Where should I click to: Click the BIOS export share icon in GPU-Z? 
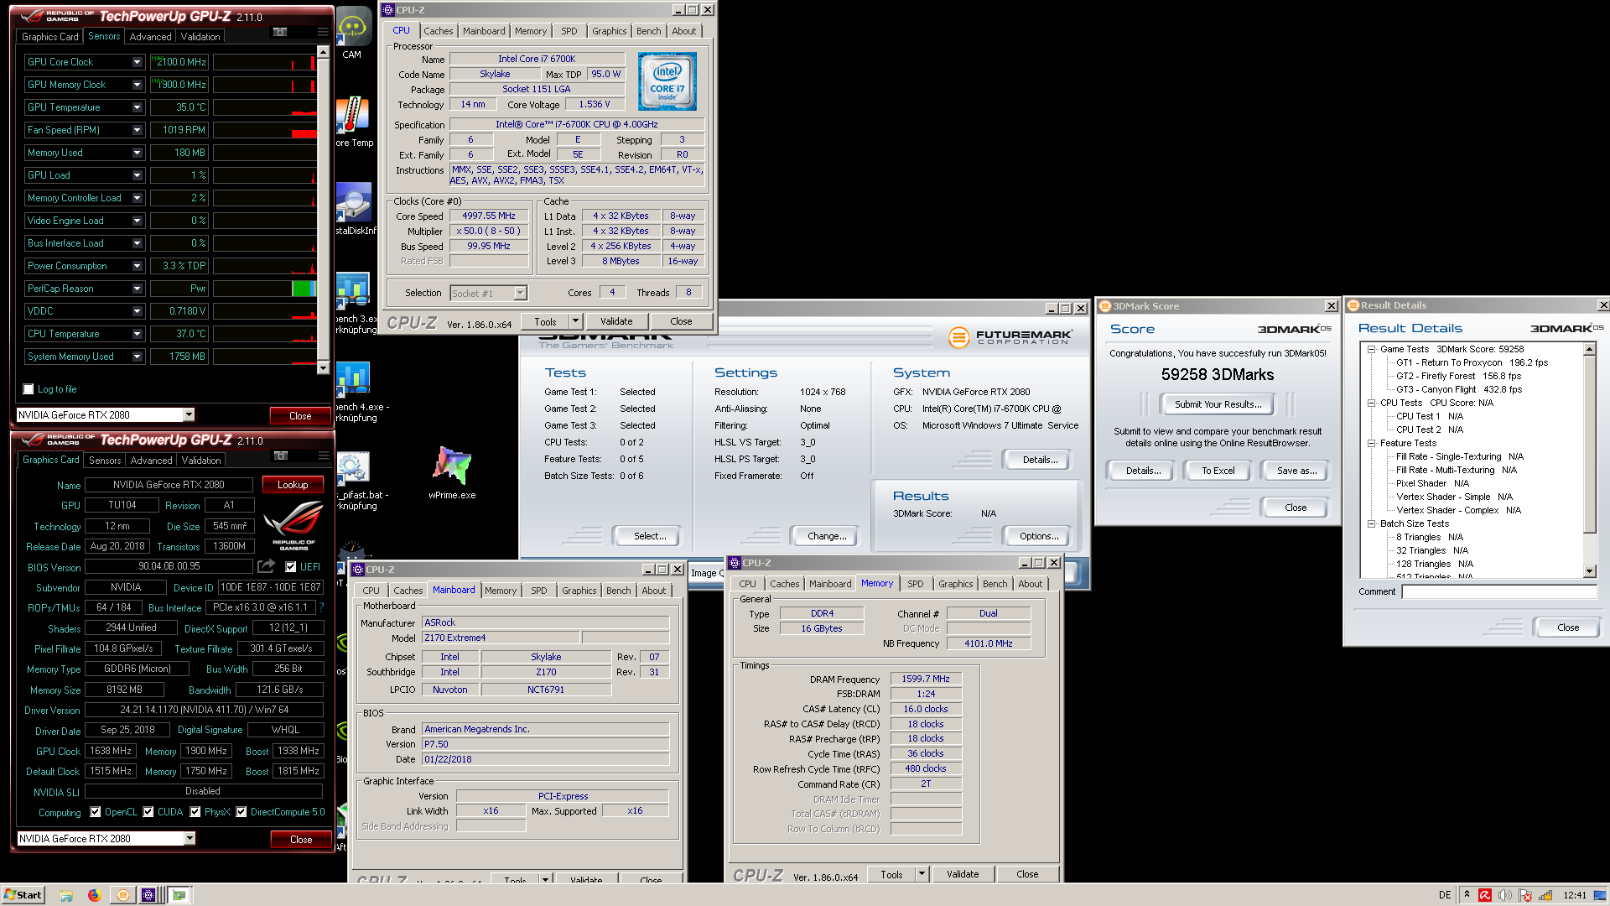click(x=267, y=566)
